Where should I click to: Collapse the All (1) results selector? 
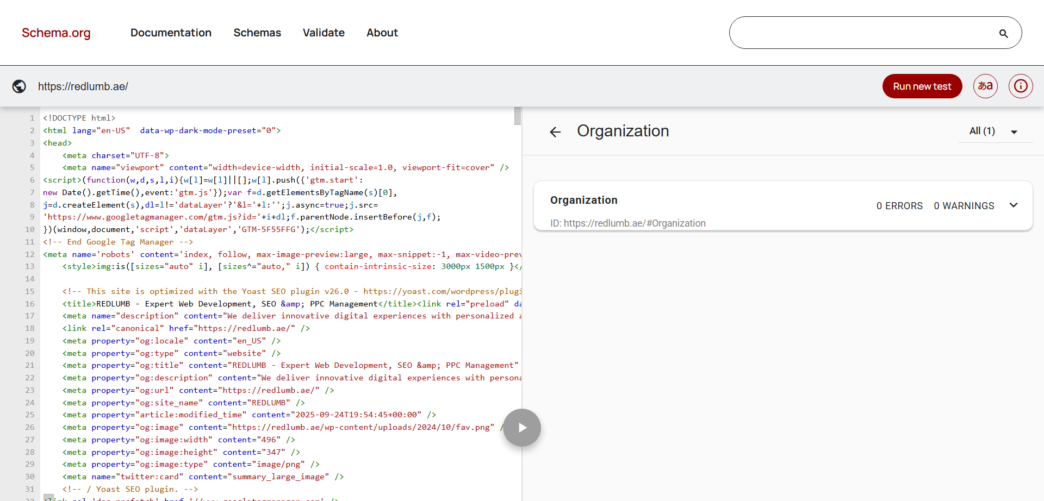(x=1015, y=131)
